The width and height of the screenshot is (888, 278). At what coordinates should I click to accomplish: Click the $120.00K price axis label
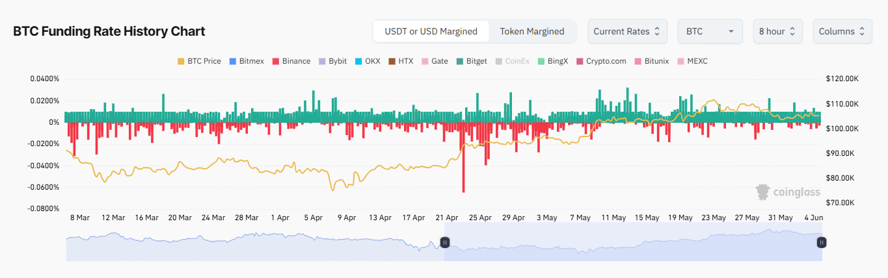[x=842, y=79]
